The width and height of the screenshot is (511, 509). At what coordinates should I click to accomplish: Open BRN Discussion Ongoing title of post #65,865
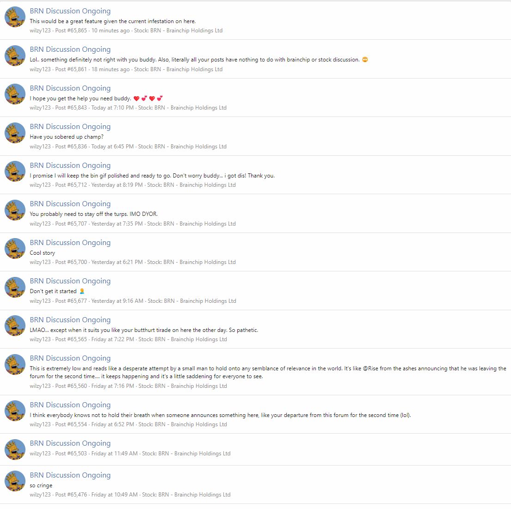[70, 11]
